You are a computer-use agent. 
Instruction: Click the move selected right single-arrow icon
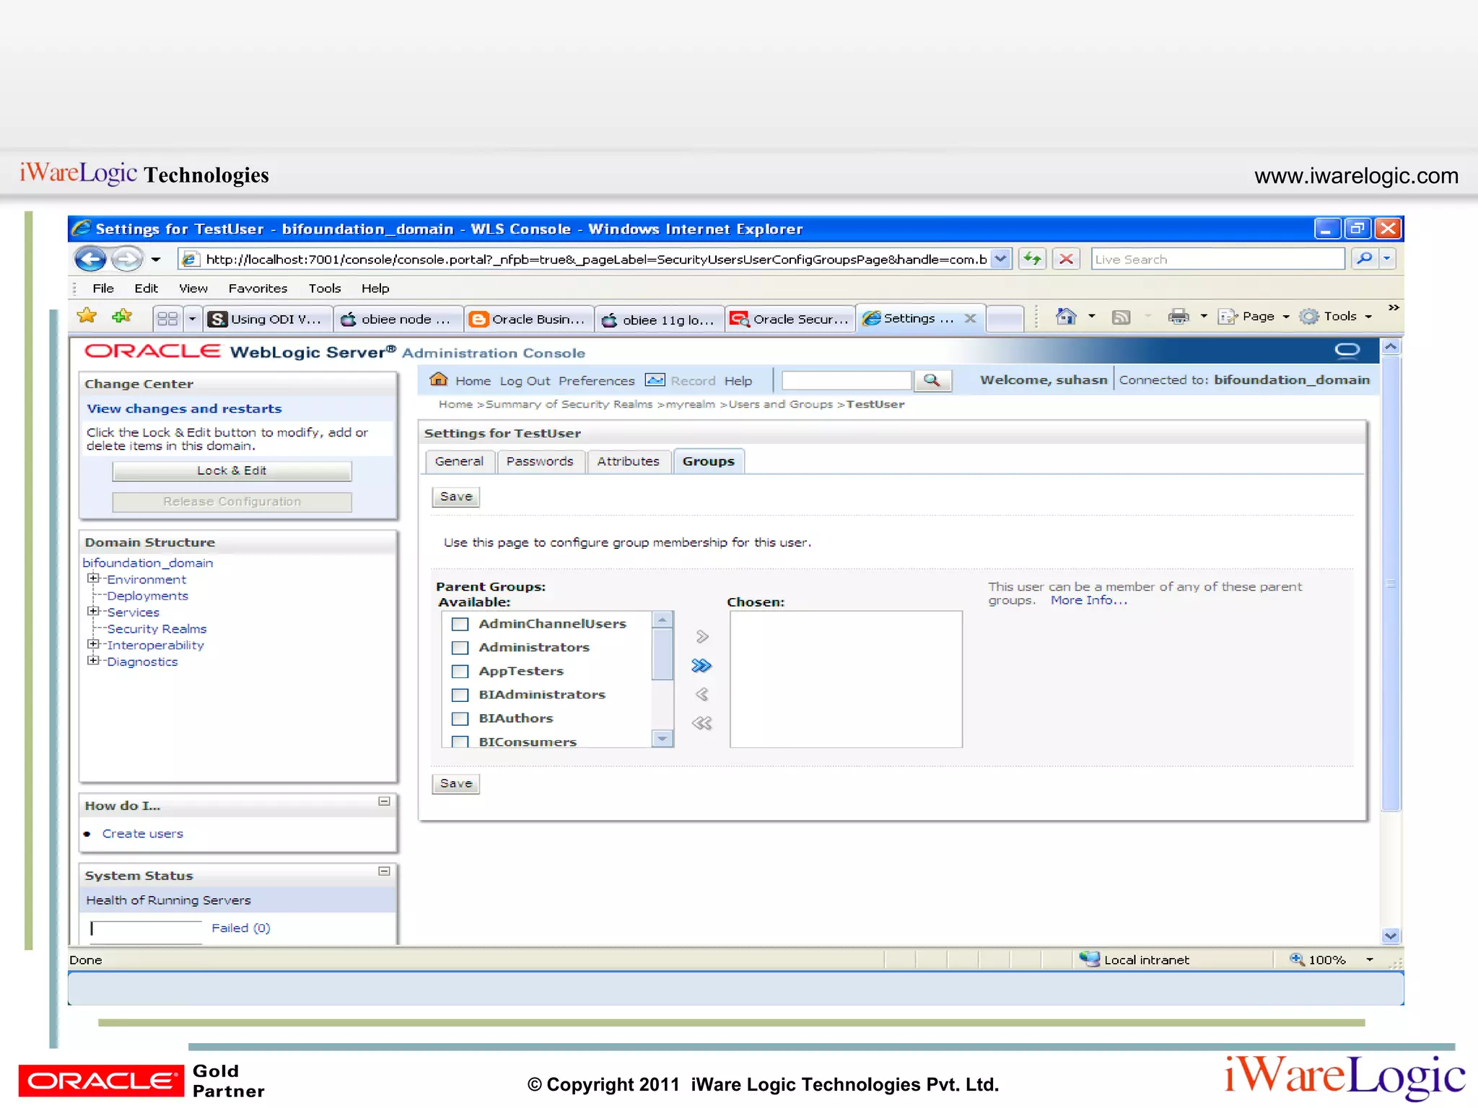point(701,636)
